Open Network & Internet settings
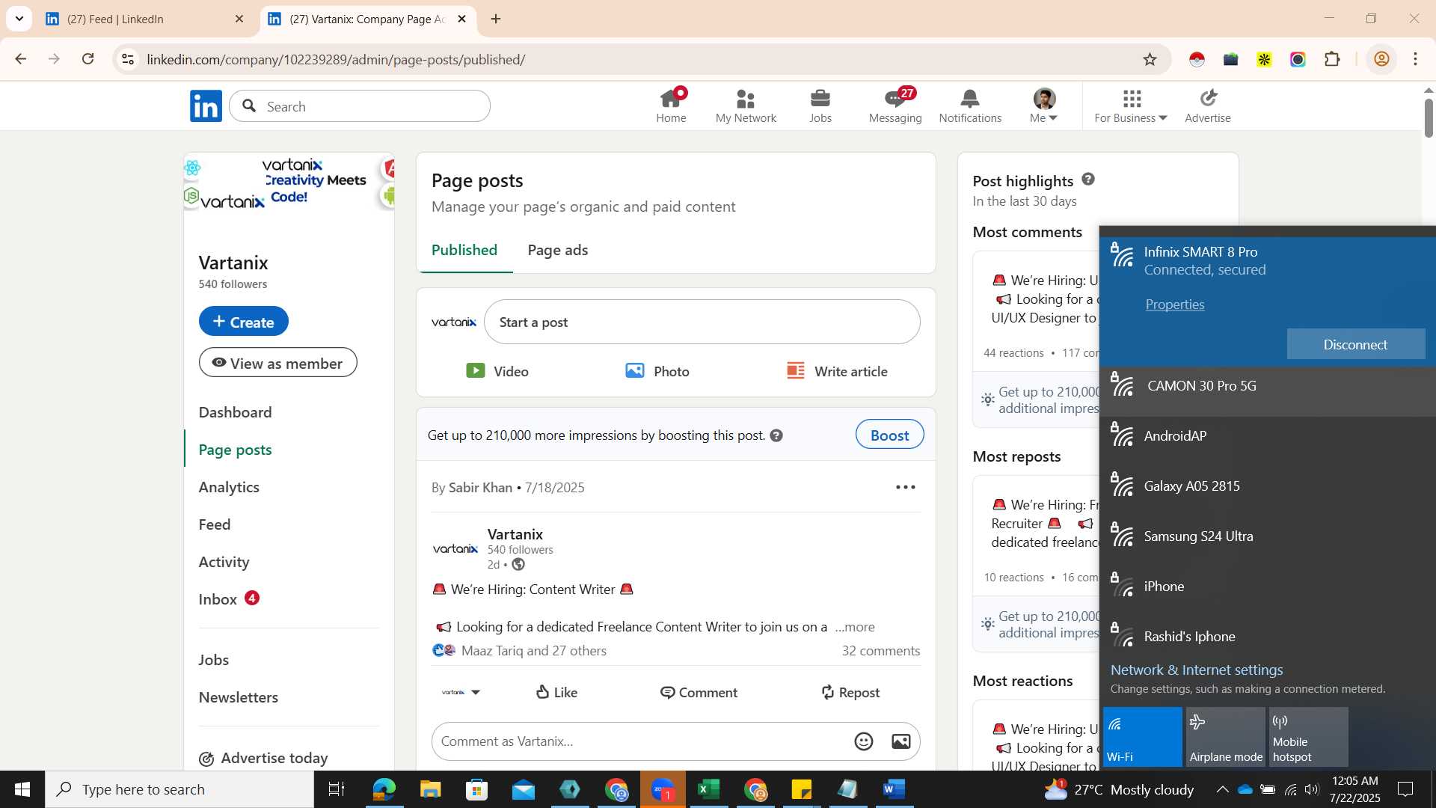 tap(1197, 670)
